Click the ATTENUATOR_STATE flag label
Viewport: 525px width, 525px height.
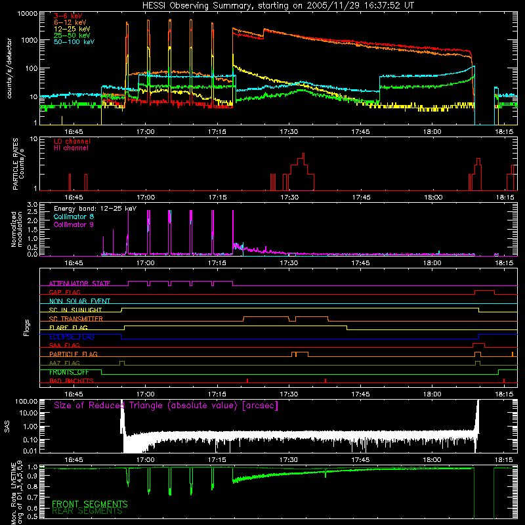tap(79, 283)
